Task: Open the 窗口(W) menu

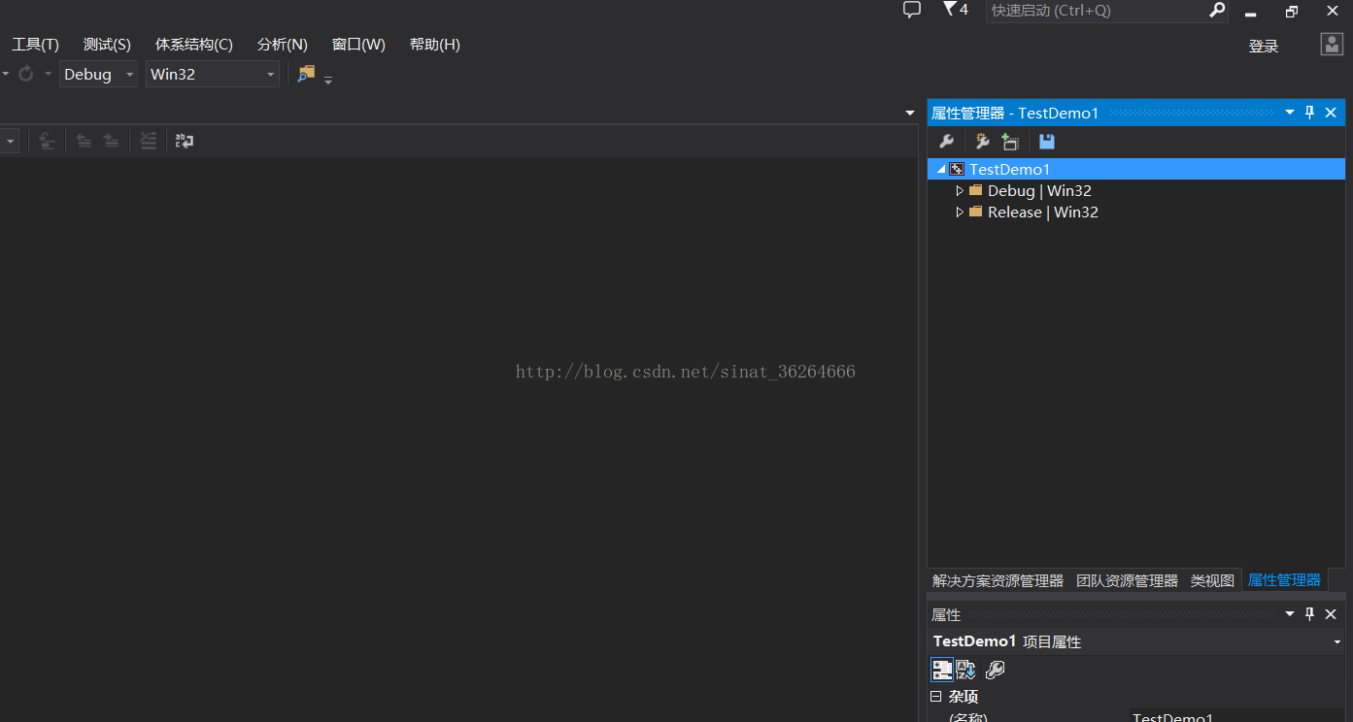Action: 358,45
